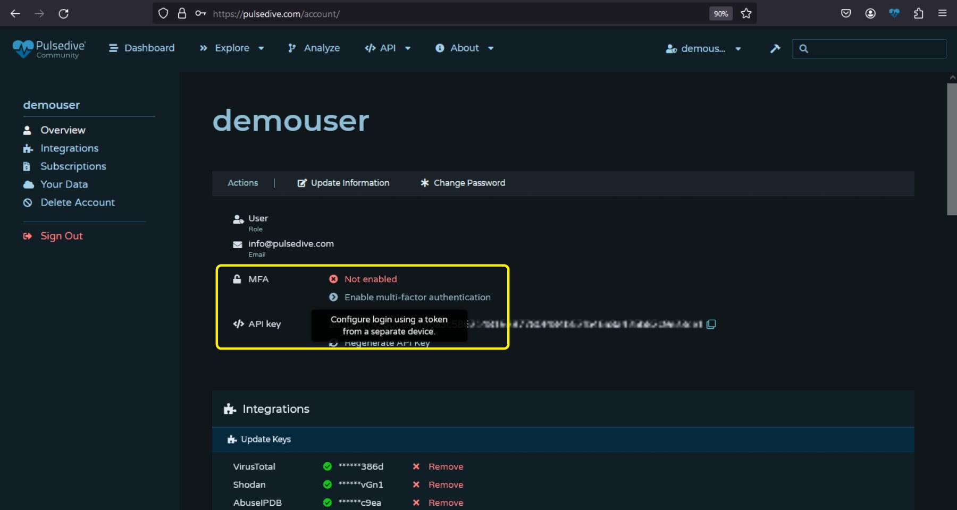This screenshot has height=510, width=957.
Task: Select Integrations in the account sidebar
Action: (70, 148)
